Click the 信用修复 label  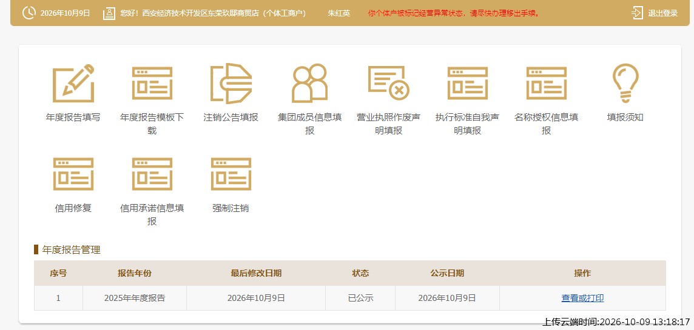click(x=73, y=208)
